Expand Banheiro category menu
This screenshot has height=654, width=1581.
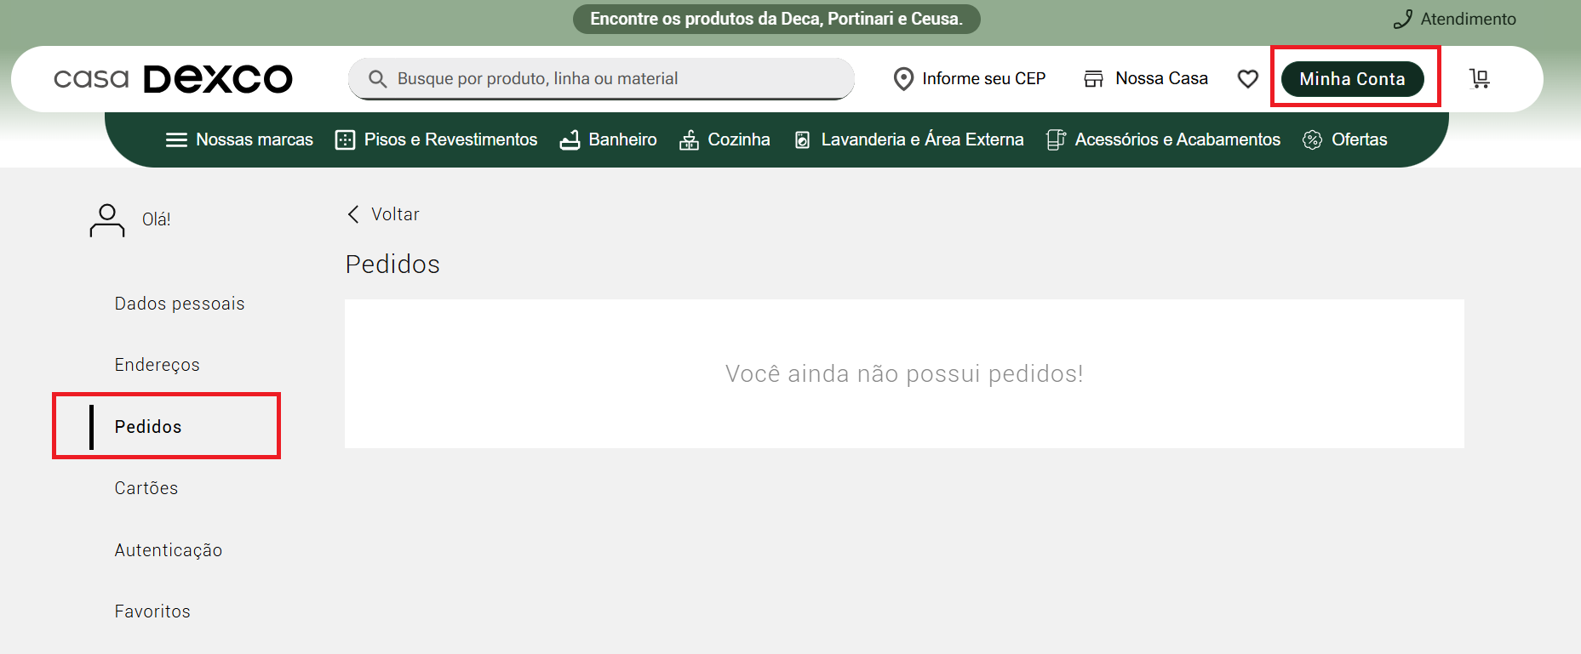coord(608,139)
